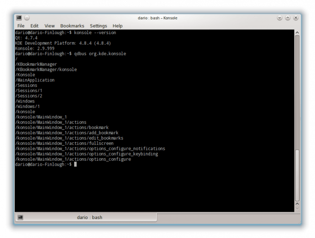Click the terminal icon on the bash tab
Screen dimensions: 315x238
20,217
